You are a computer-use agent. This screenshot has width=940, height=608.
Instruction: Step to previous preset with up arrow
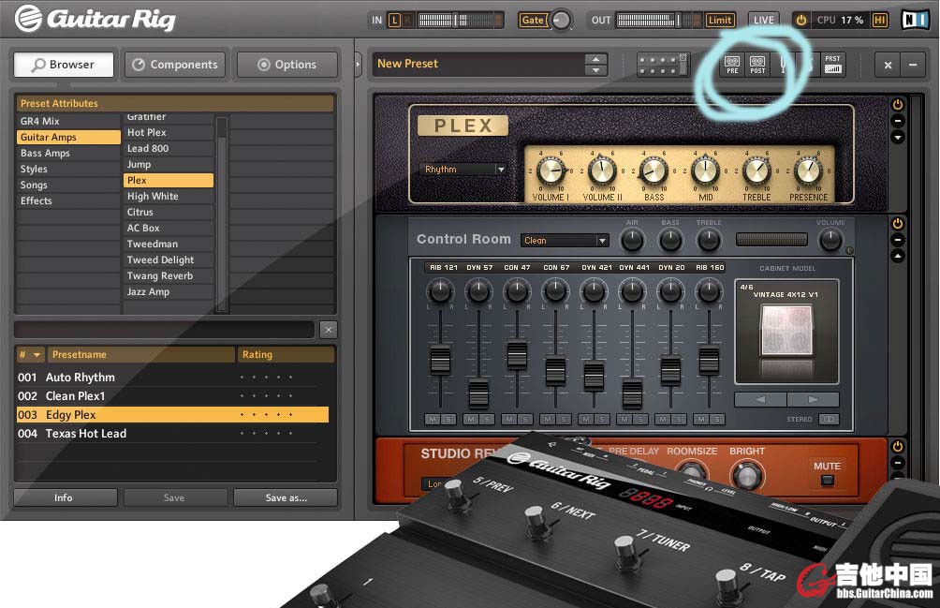coord(595,59)
